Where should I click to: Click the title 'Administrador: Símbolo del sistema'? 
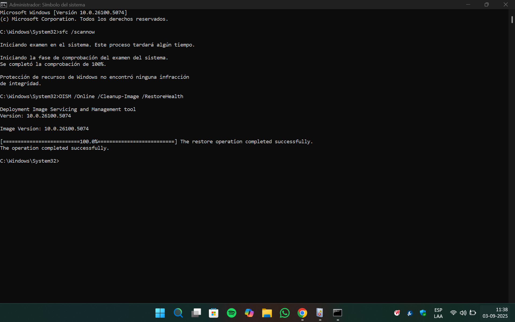[47, 5]
